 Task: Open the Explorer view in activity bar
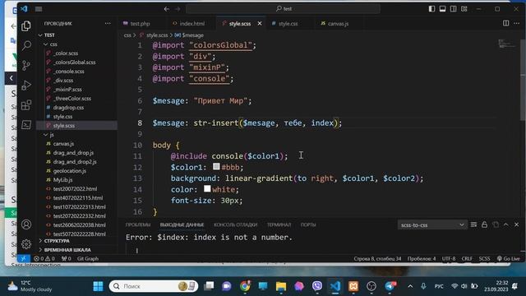tap(26, 25)
